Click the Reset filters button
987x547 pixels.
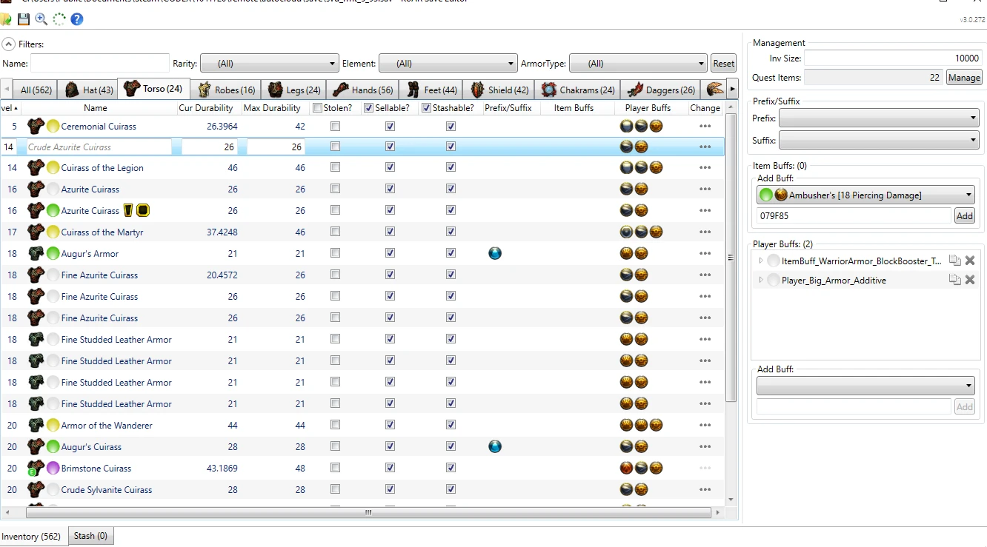coord(723,64)
